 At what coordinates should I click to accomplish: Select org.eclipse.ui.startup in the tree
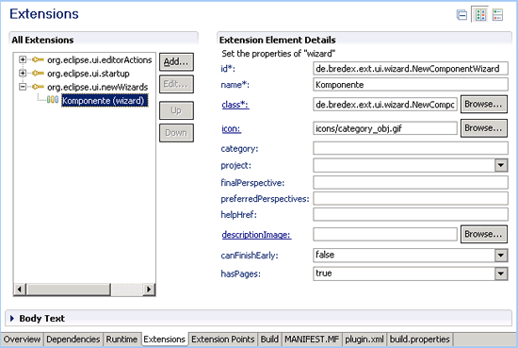tap(89, 74)
